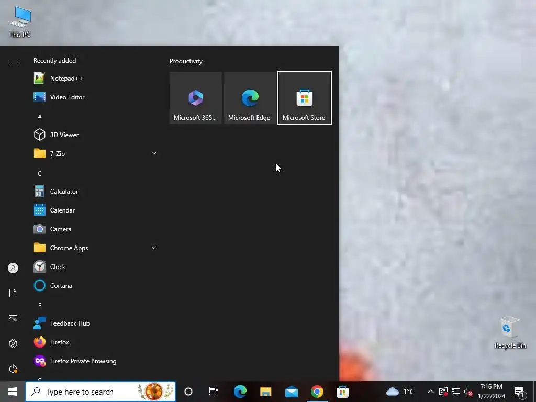The height and width of the screenshot is (402, 536).
Task: Open the 7-Zip folder entry
Action: click(x=96, y=154)
